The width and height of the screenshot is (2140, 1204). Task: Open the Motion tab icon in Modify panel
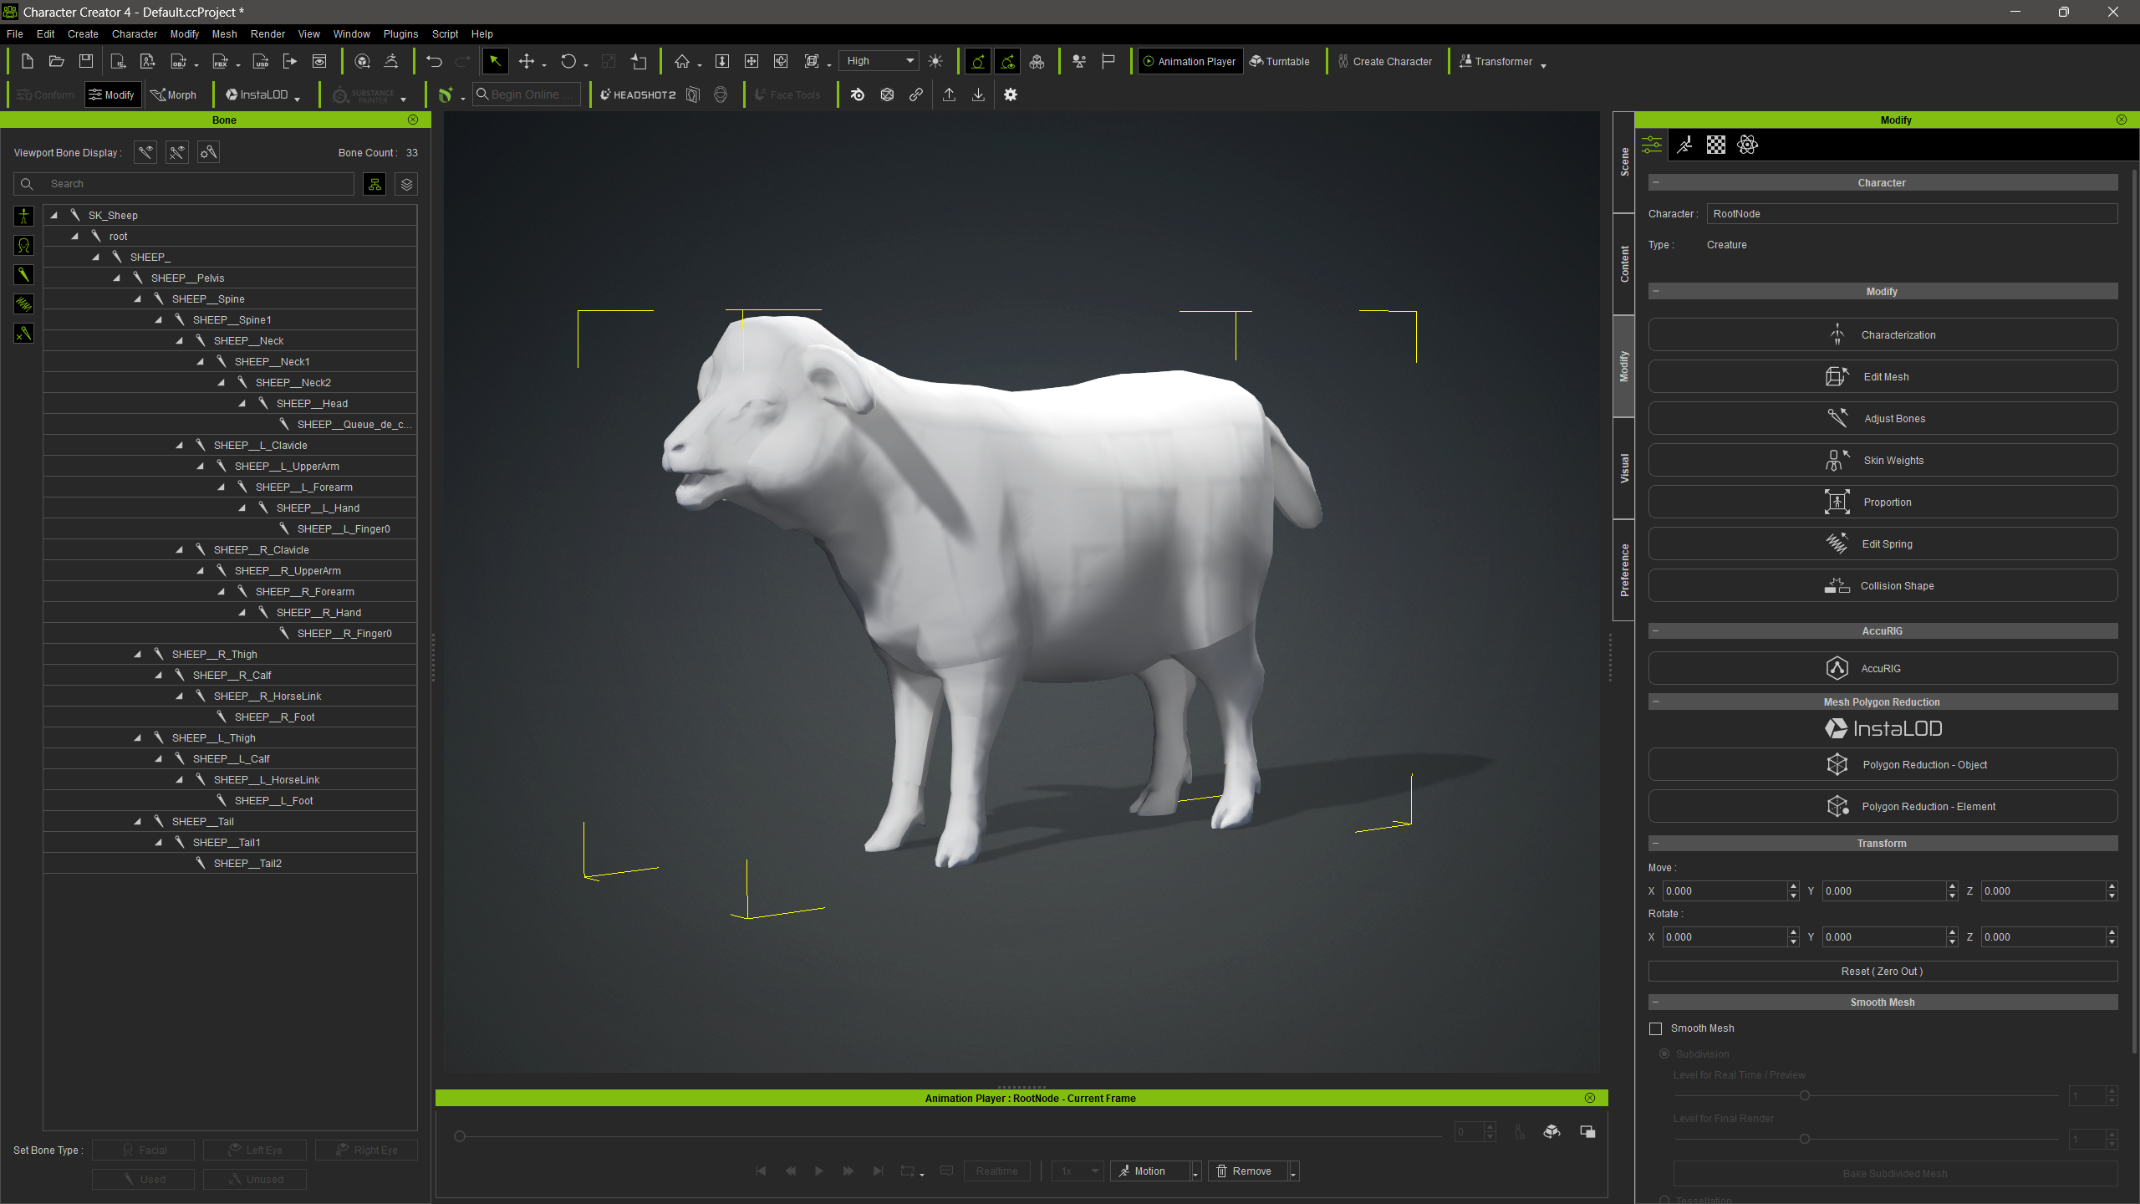[x=1684, y=145]
